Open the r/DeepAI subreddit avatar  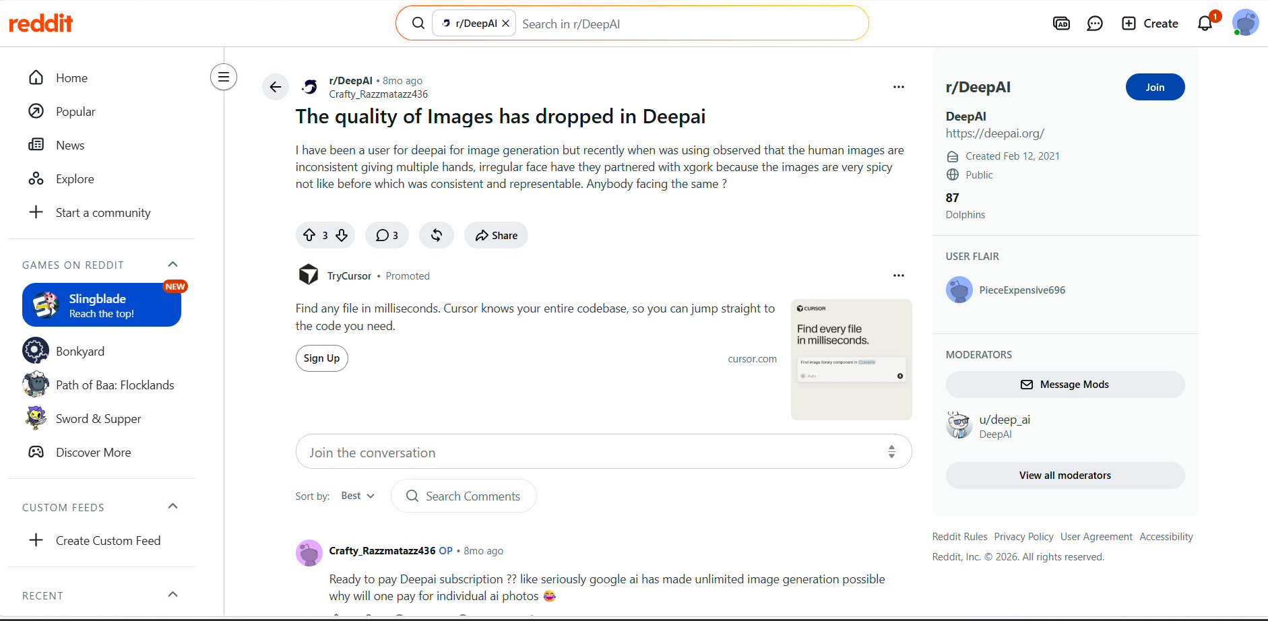point(309,87)
